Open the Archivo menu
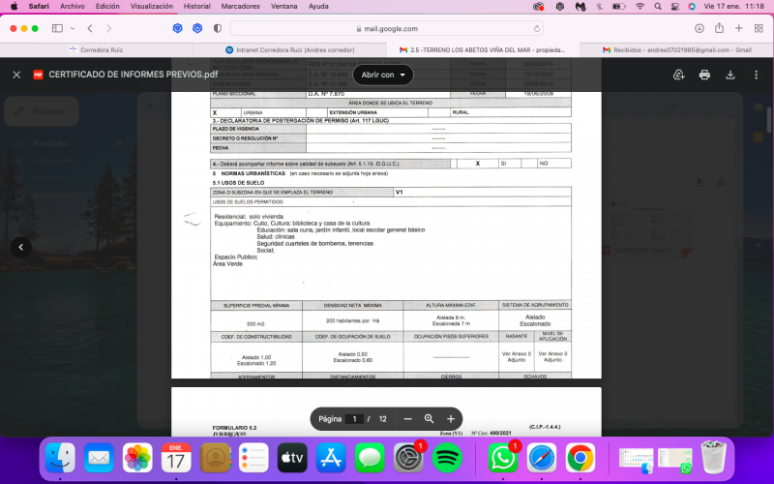Viewport: 774px width, 484px height. click(x=72, y=6)
